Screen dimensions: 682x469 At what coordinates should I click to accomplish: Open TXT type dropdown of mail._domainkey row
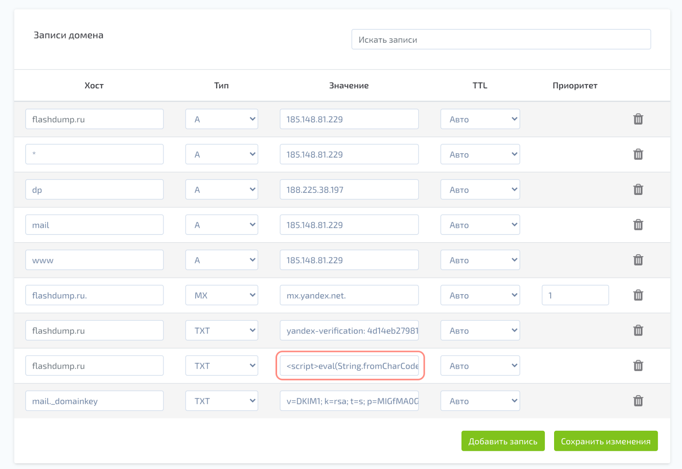coord(222,401)
